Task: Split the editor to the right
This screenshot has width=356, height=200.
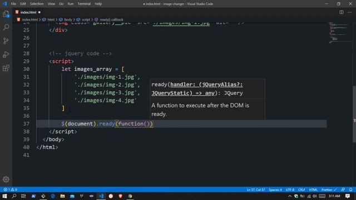Action: coord(341,12)
